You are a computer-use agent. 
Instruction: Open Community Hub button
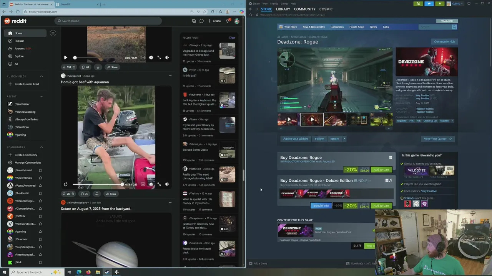tap(444, 41)
